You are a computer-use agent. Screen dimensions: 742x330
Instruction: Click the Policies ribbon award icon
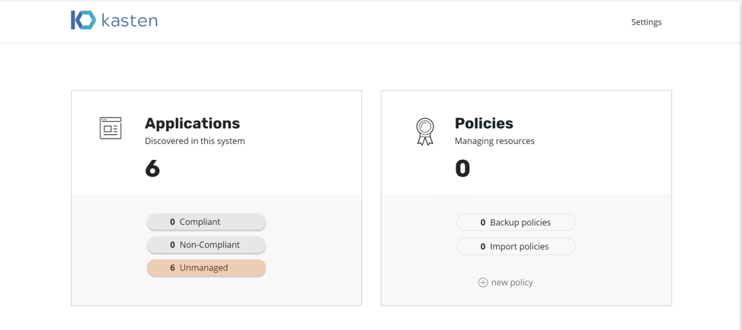click(424, 132)
